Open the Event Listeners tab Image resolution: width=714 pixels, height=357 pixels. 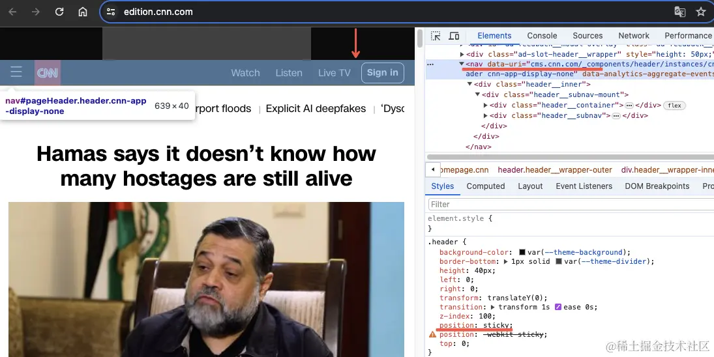[584, 186]
